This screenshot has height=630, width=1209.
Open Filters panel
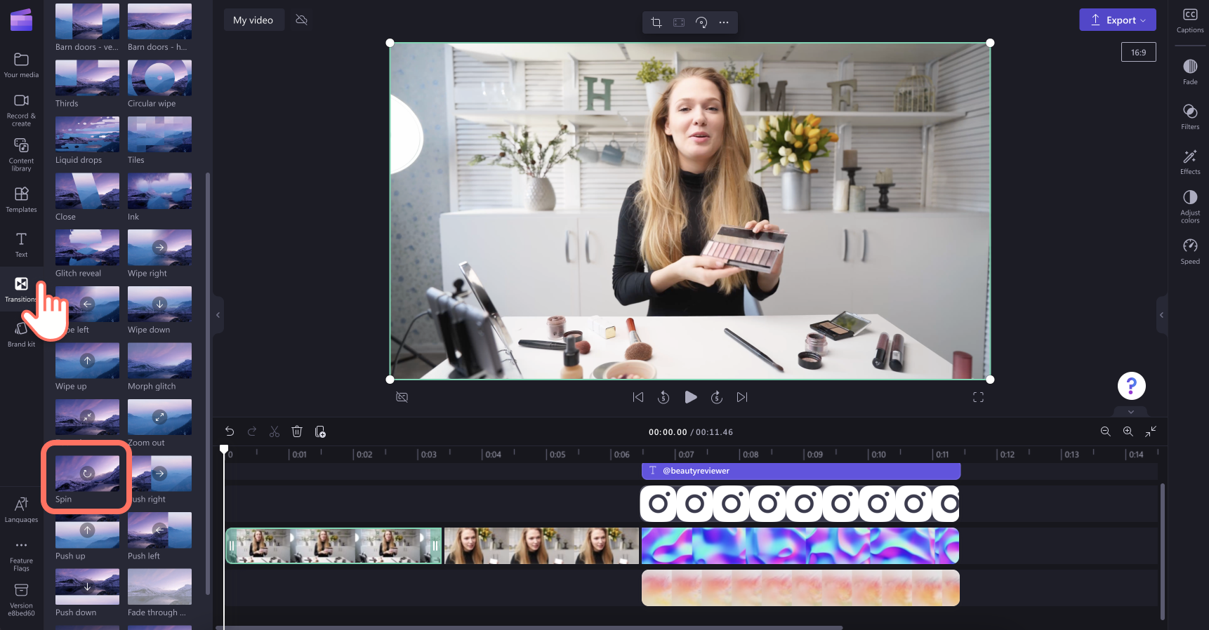point(1190,116)
